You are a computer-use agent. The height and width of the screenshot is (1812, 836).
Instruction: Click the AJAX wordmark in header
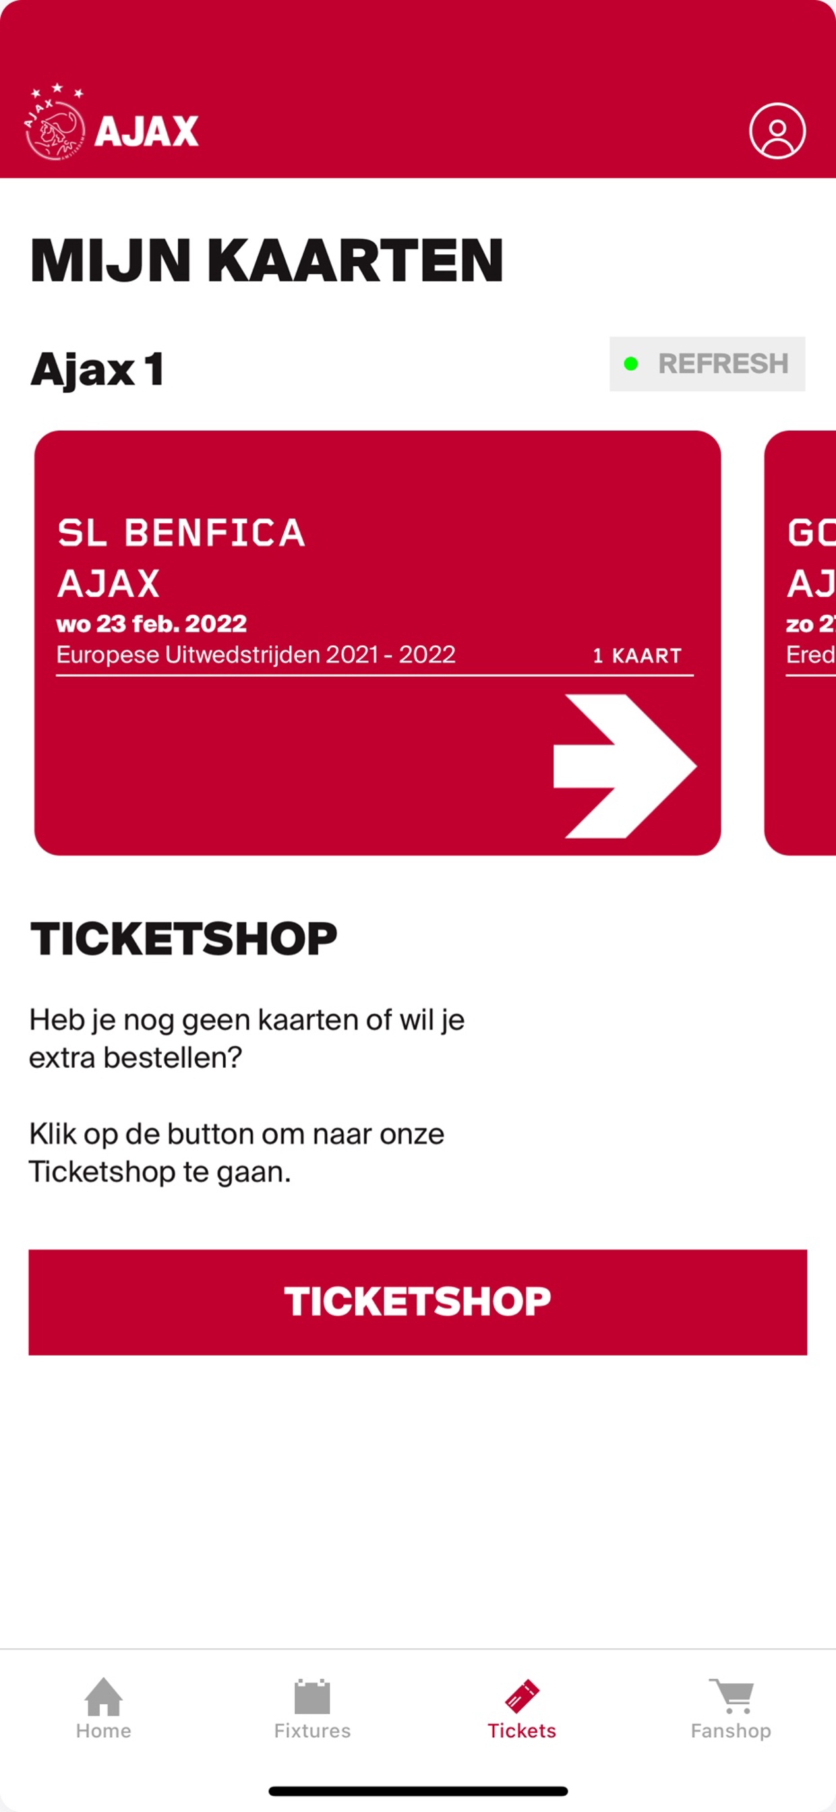(x=146, y=131)
